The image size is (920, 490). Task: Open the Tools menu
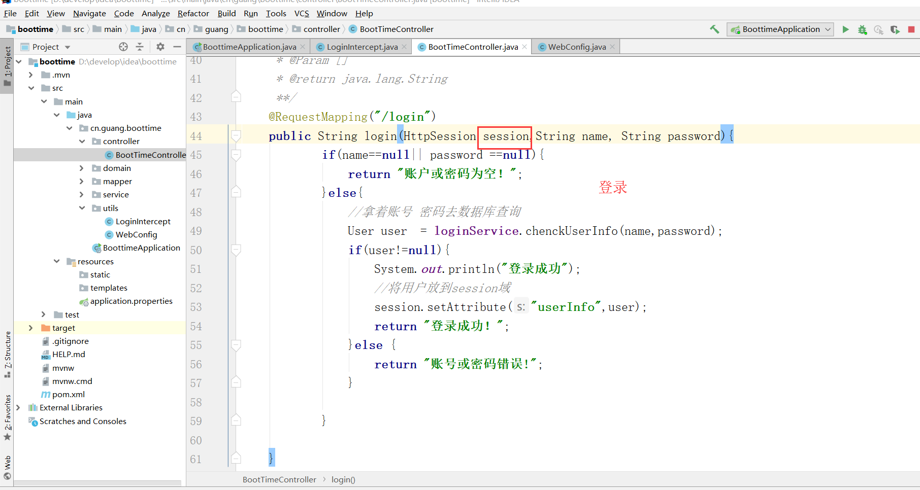(276, 13)
